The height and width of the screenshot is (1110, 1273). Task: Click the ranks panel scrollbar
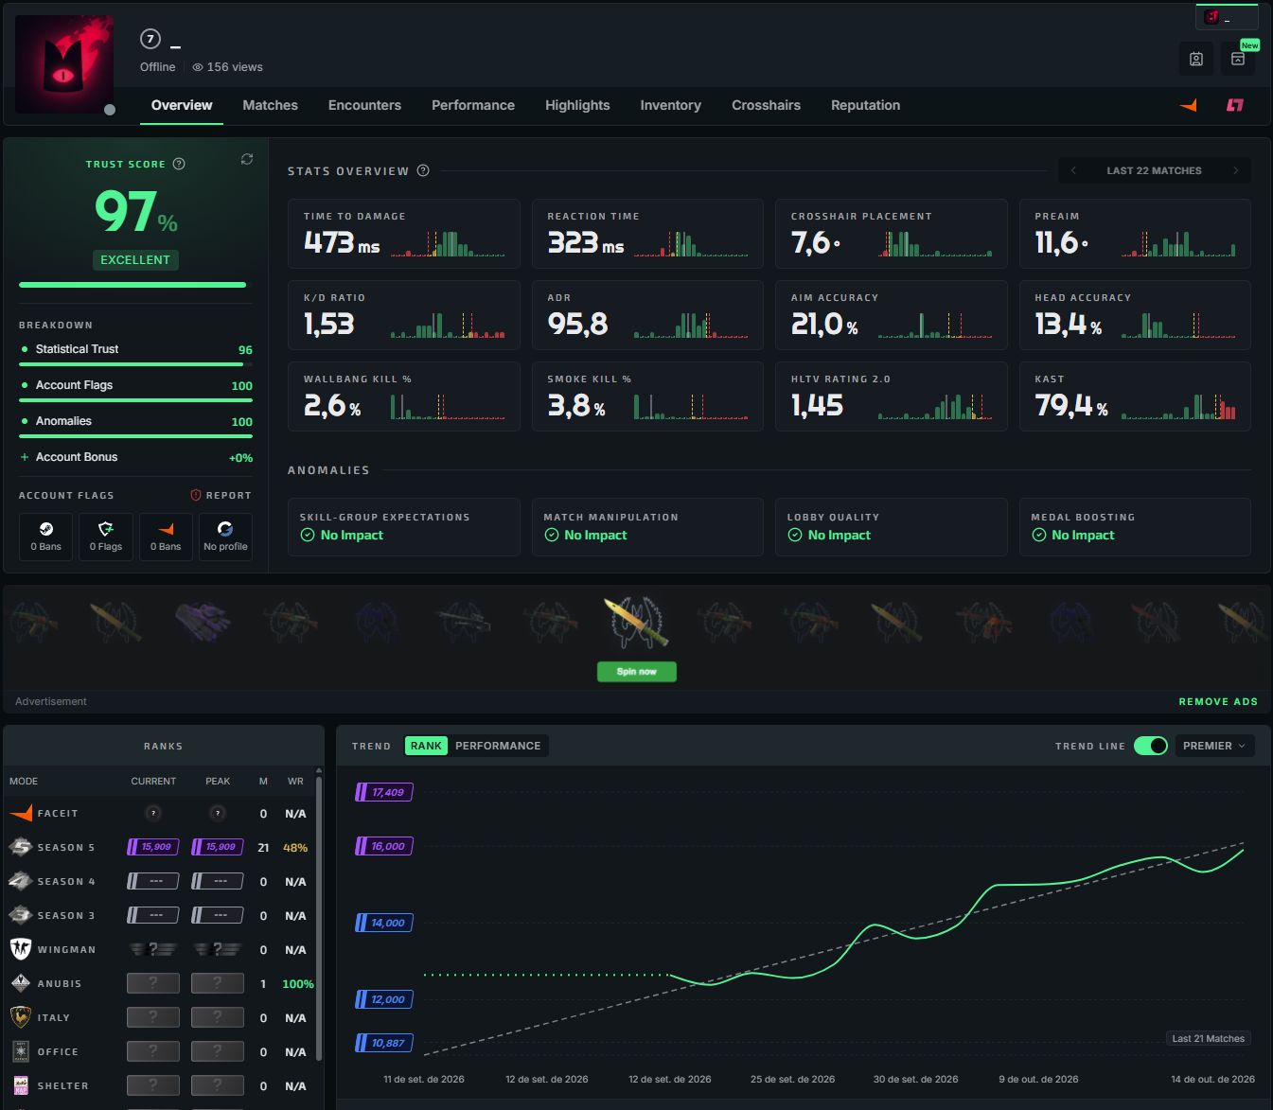[319, 918]
